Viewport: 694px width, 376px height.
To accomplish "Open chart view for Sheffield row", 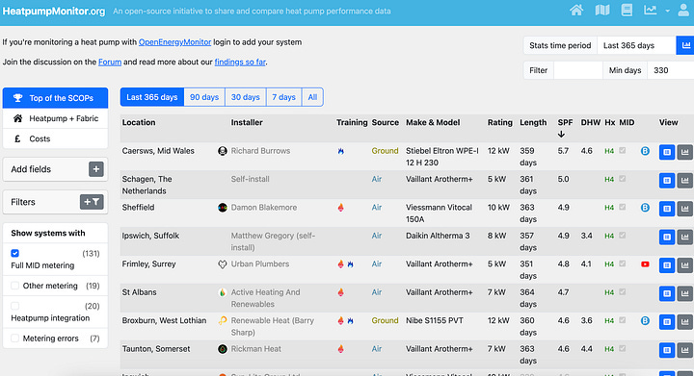I will 684,209.
